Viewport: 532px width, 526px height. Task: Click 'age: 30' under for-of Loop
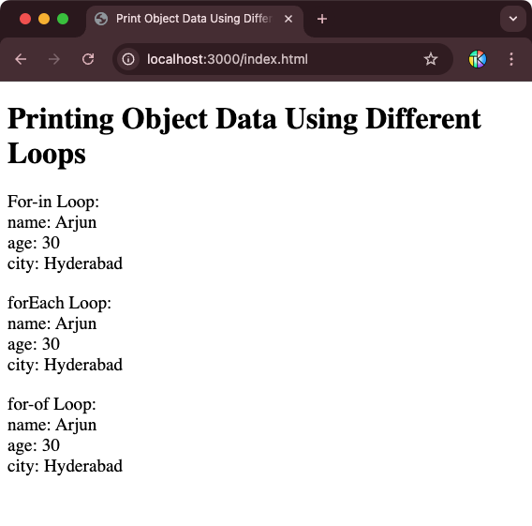(x=34, y=445)
